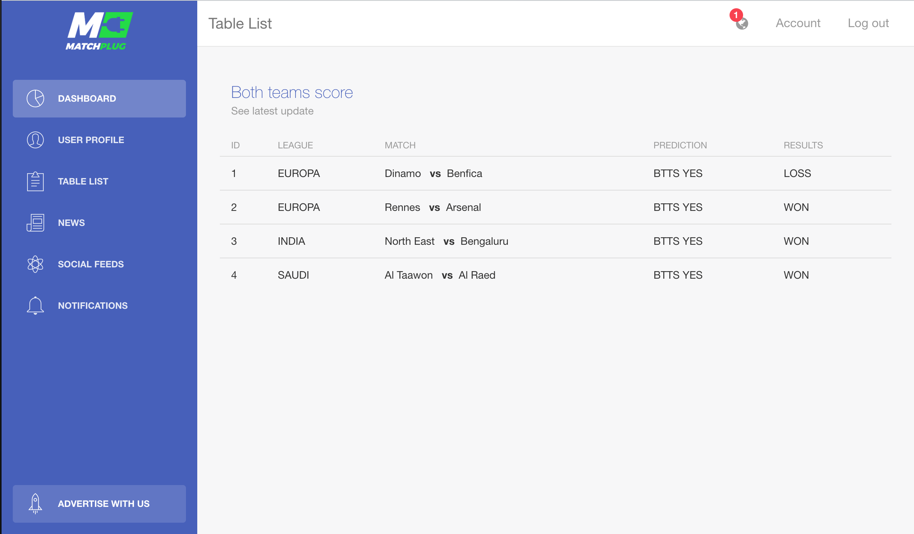
Task: Select Rennes vs Arsenal match cell
Action: click(433, 207)
